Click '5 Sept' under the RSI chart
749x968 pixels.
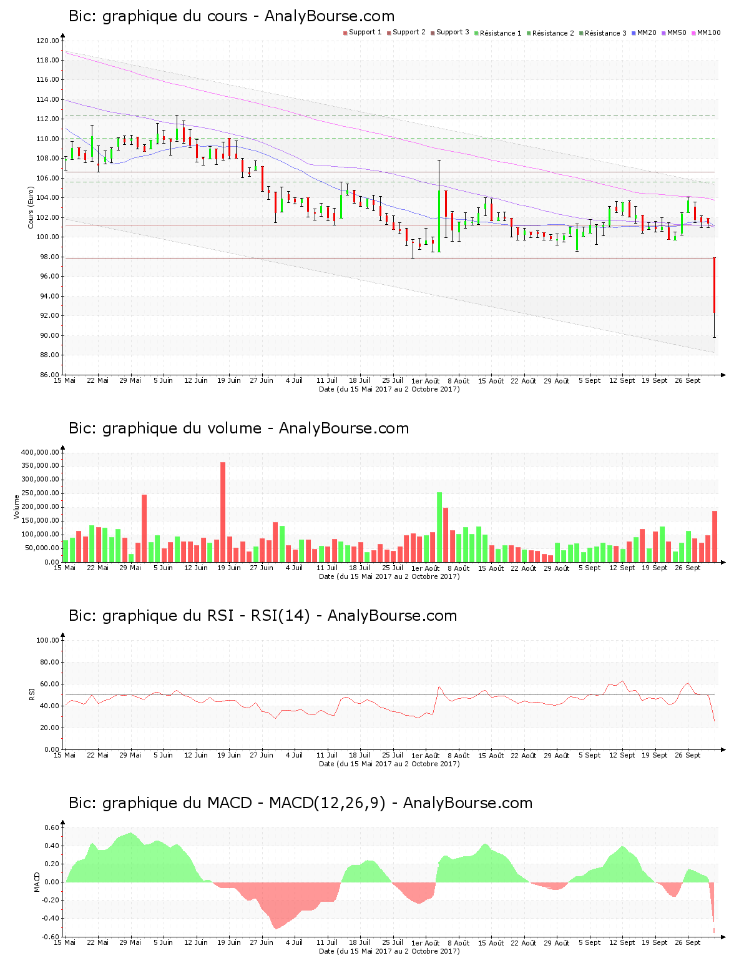589,755
